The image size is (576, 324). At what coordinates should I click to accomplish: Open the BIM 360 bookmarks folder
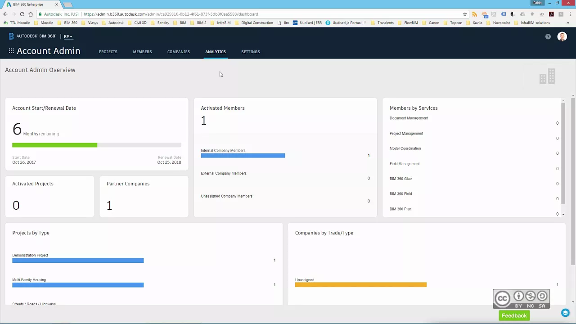pos(67,22)
